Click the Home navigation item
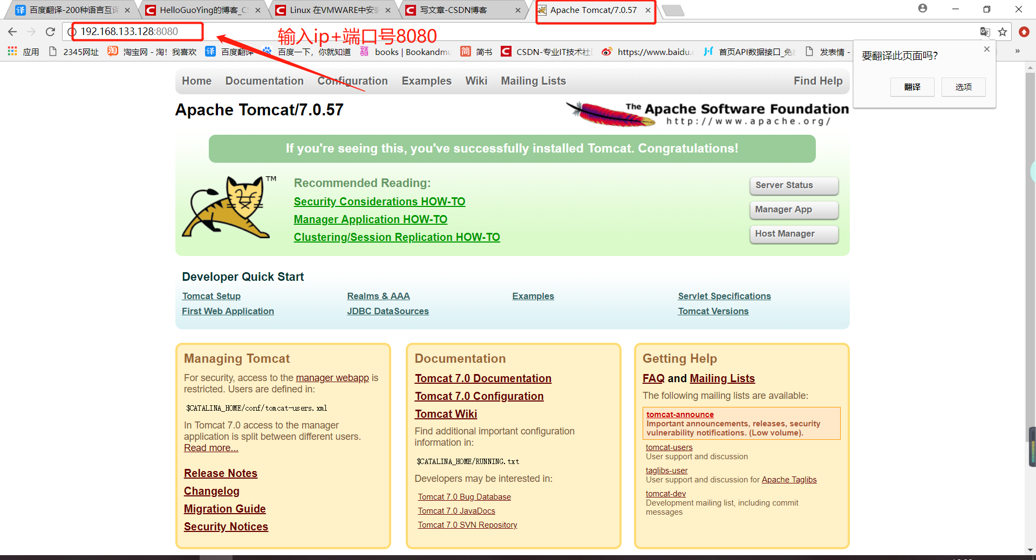This screenshot has width=1036, height=560. click(196, 81)
